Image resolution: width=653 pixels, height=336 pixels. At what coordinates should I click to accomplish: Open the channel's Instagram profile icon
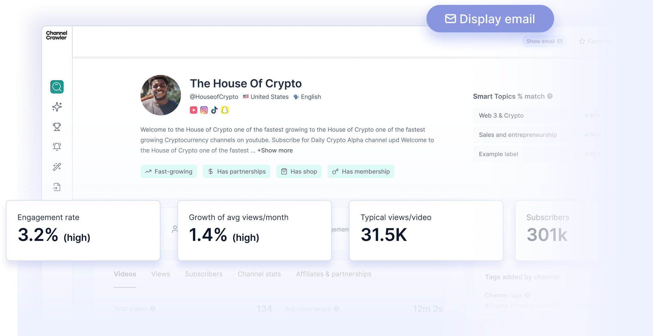coord(204,110)
